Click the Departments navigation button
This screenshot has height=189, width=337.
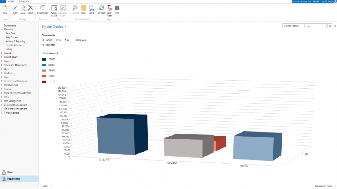pos(19,179)
